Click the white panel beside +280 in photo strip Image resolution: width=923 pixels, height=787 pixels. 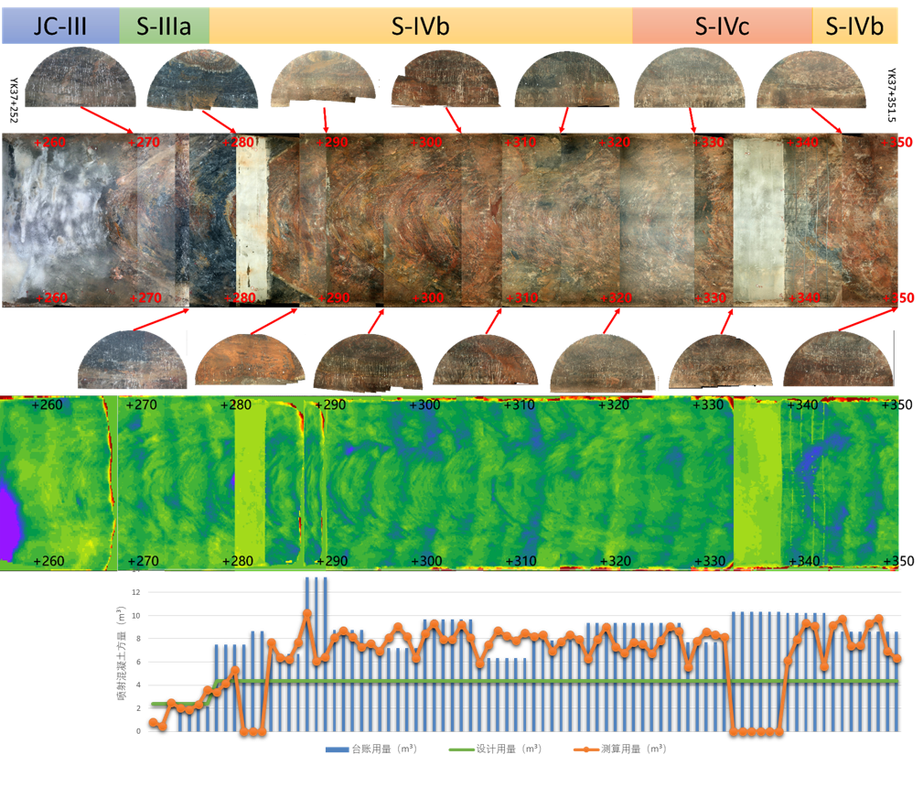[x=251, y=220]
